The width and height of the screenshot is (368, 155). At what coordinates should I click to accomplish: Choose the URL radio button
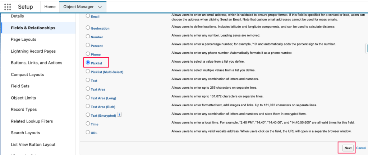click(x=88, y=132)
